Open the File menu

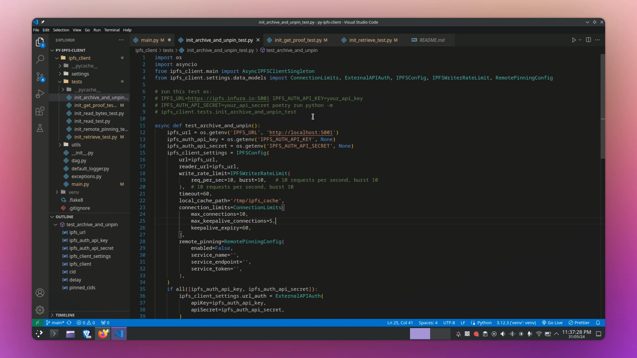pos(36,30)
